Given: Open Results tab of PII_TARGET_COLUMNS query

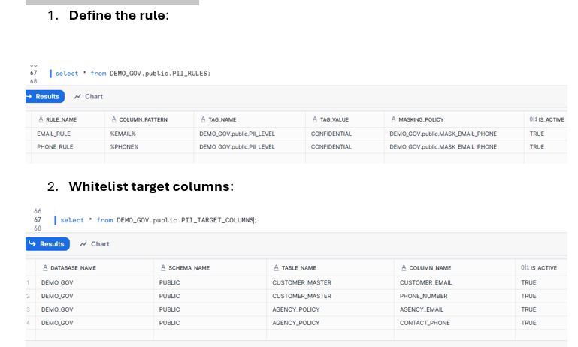Looking at the screenshot, I should pos(47,244).
